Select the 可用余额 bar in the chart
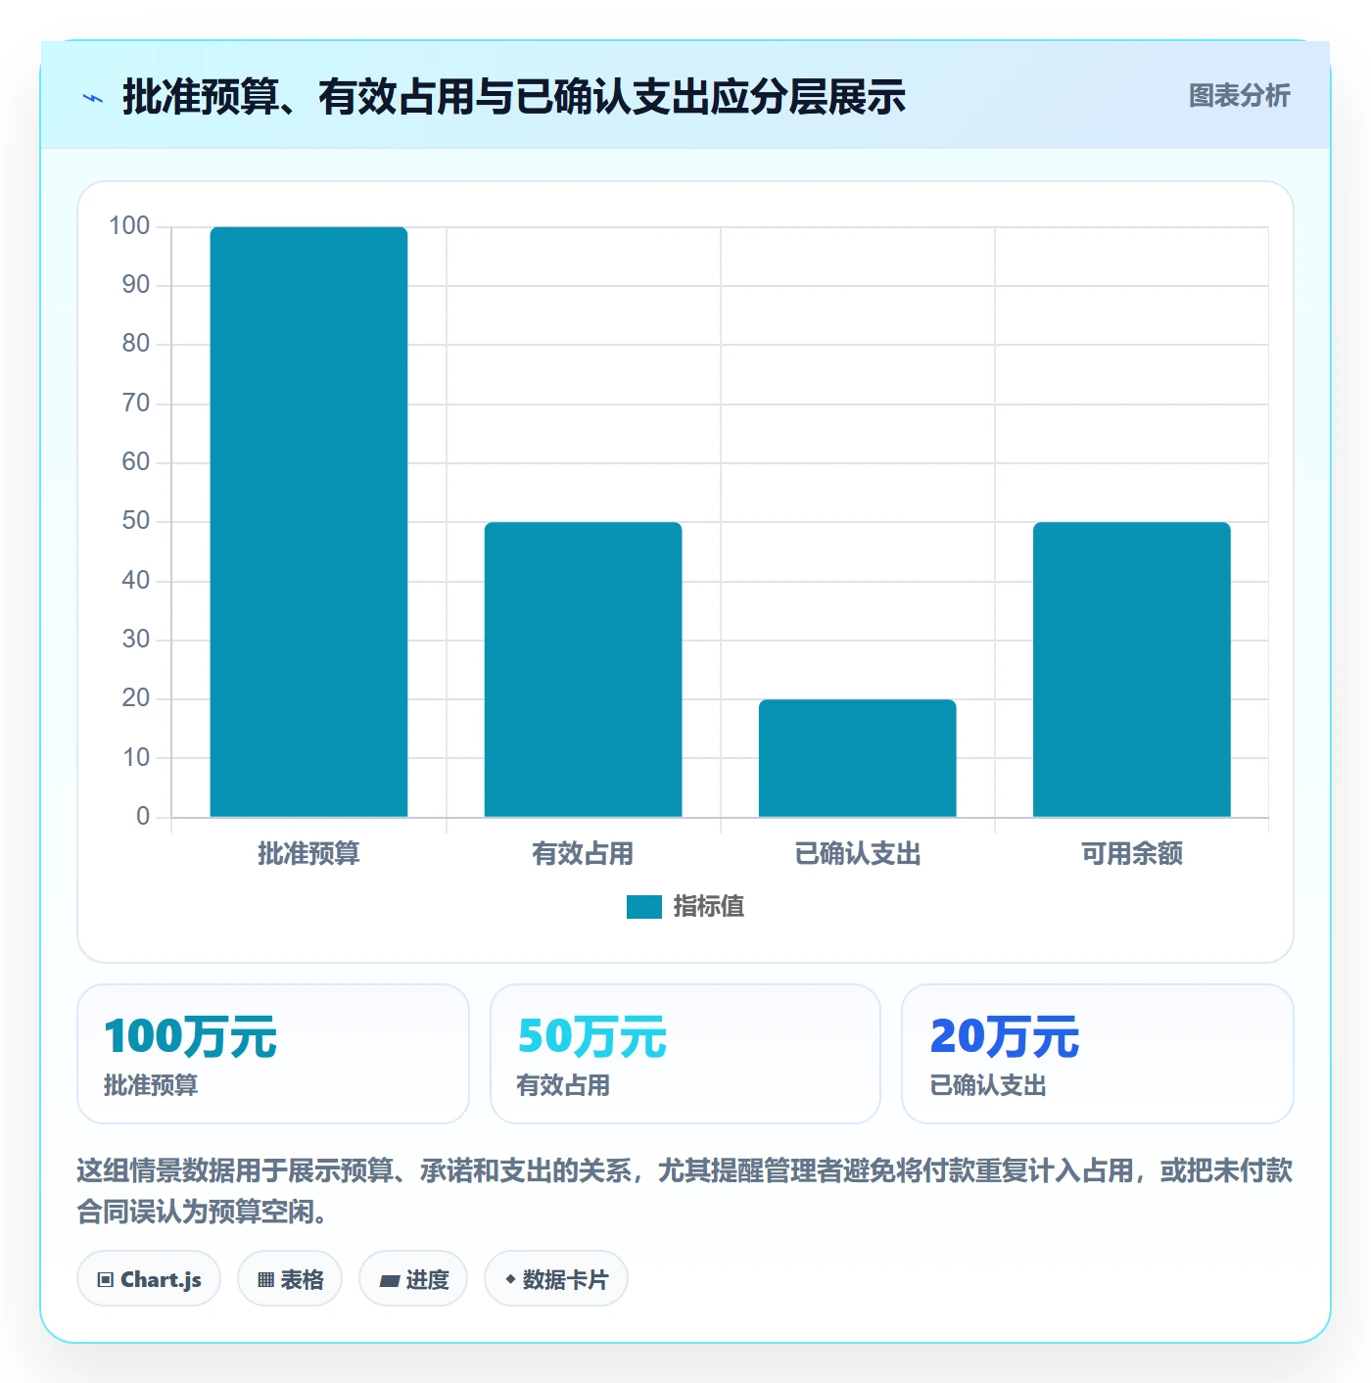Image resolution: width=1371 pixels, height=1383 pixels. pos(1131,670)
